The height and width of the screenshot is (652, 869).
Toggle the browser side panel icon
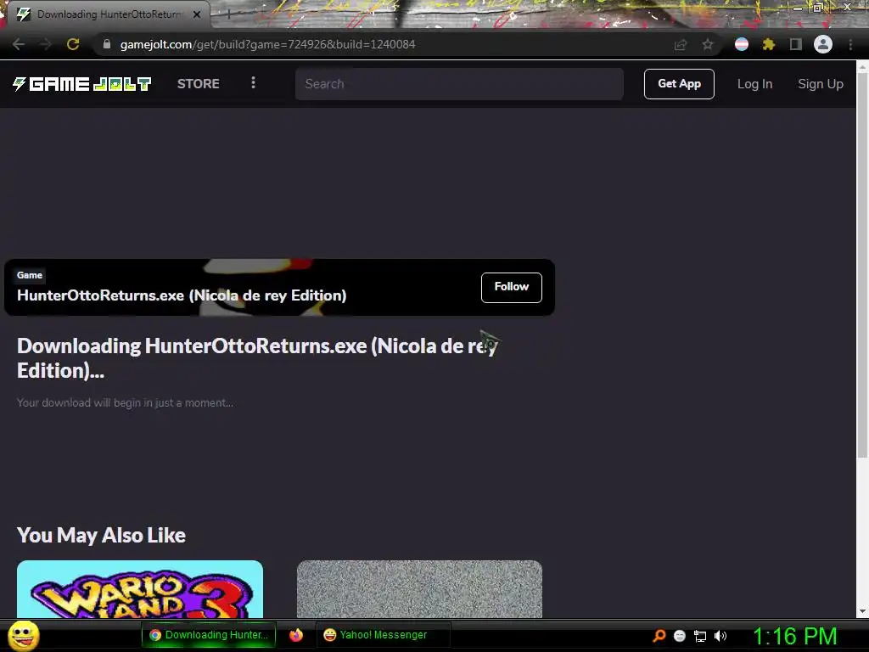795,44
